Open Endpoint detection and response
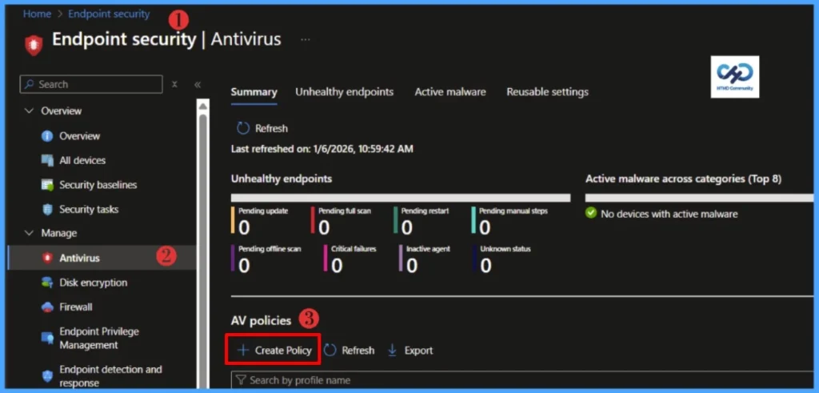This screenshot has height=393, width=819. 102,376
